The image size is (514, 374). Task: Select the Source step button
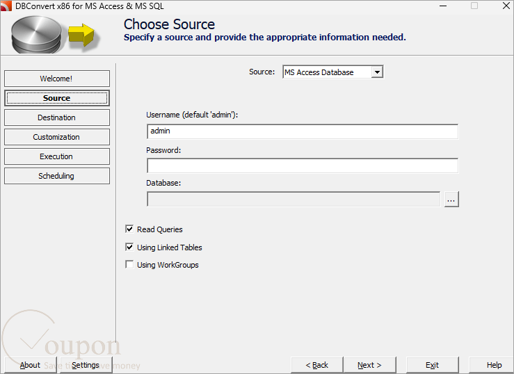[57, 98]
